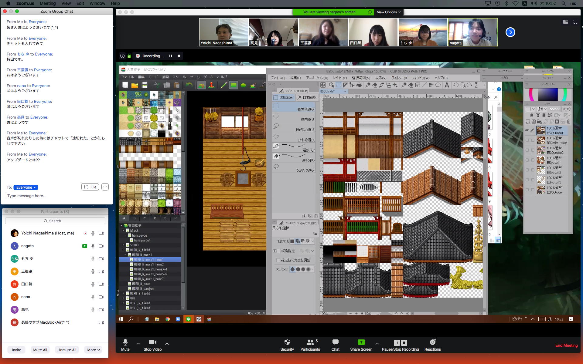This screenshot has width=583, height=364.
Task: Enter full screen with the expand icon
Action: 575,22
